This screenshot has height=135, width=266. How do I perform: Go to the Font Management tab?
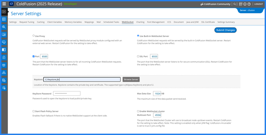(x=156, y=22)
